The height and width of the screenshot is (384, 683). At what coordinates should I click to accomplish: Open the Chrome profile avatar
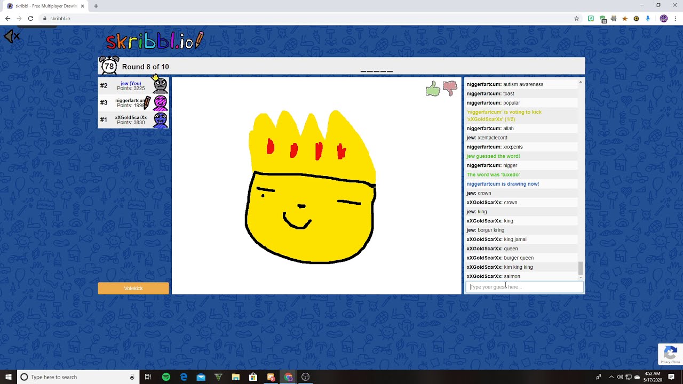(664, 19)
